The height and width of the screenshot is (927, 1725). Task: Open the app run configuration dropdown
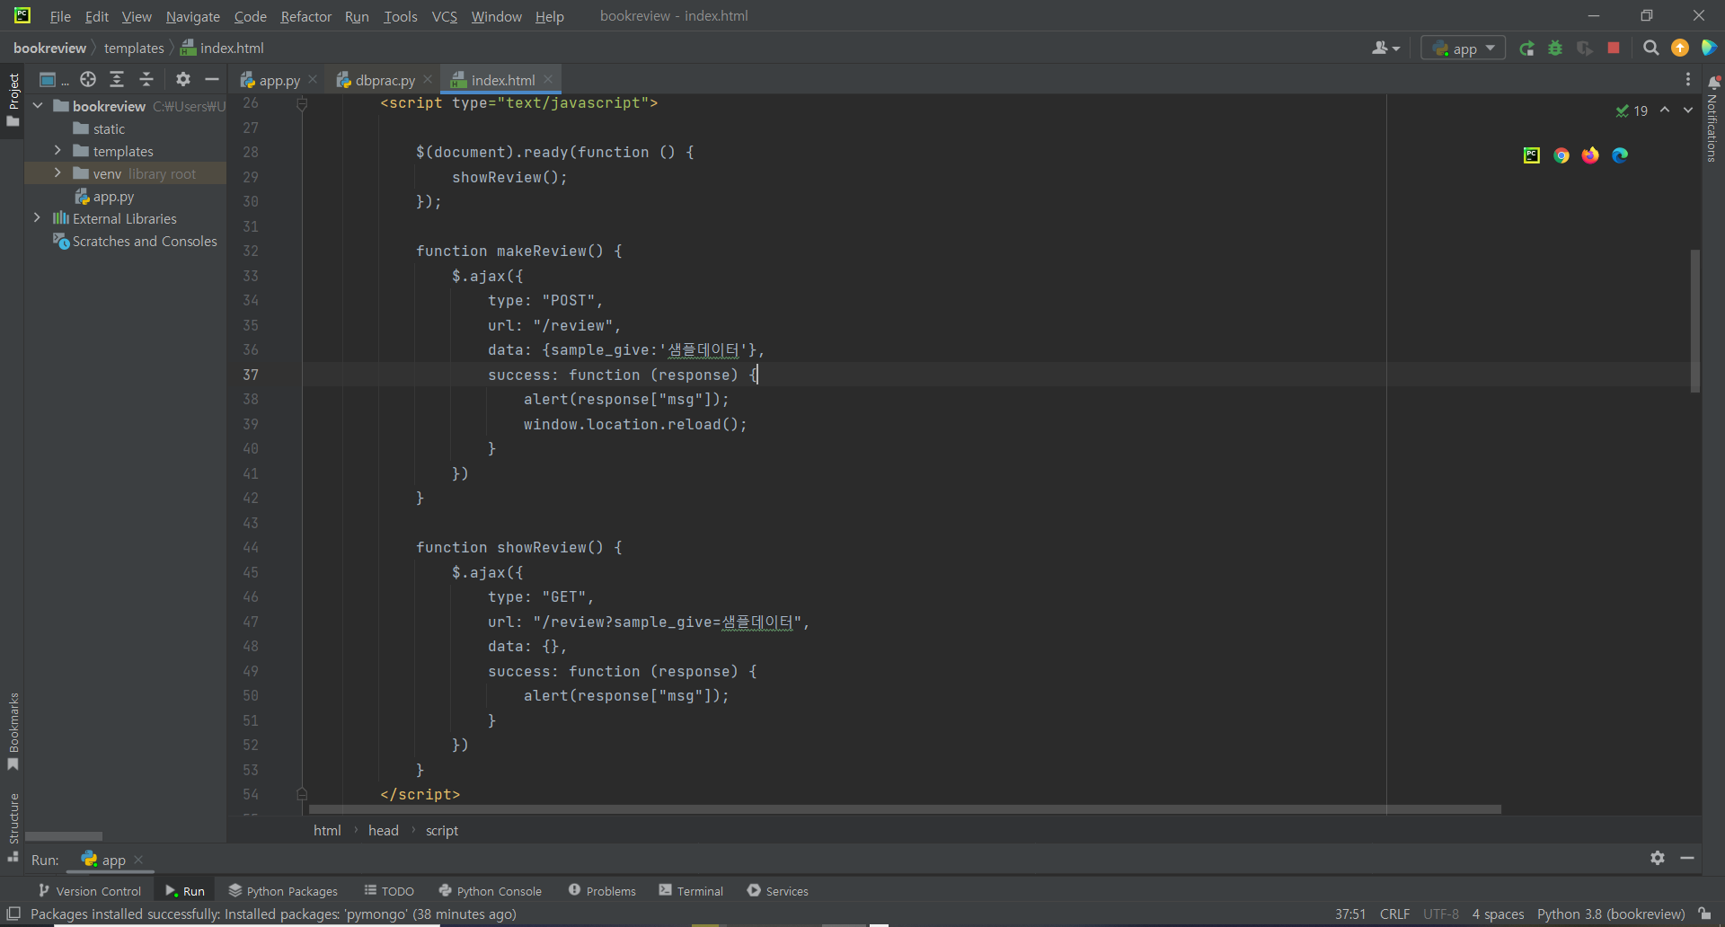[x=1464, y=49]
